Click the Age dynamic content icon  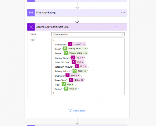64,84
